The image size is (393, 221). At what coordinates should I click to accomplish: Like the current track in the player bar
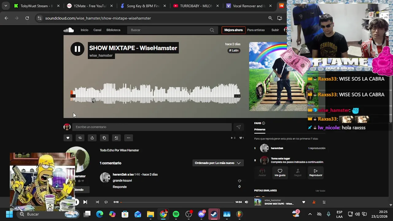(304, 202)
